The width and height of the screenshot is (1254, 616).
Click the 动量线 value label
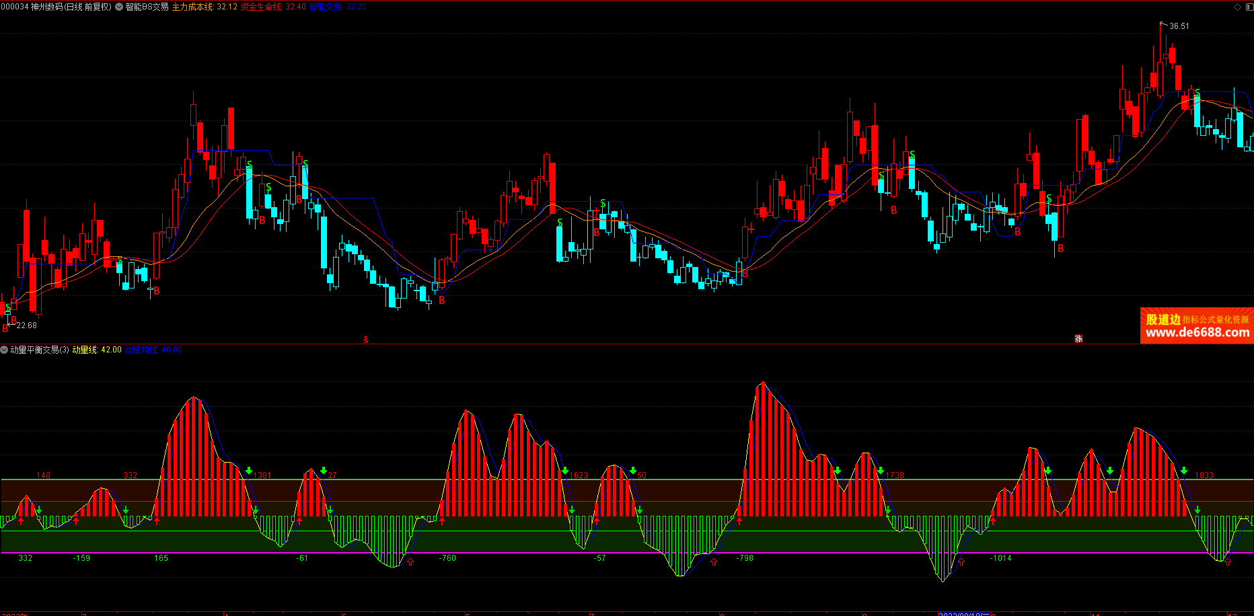85,350
